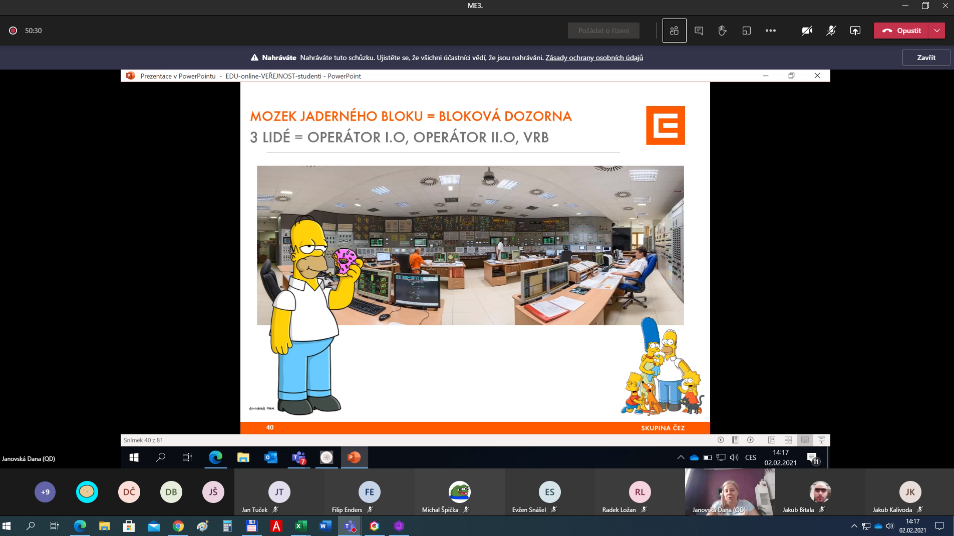Select Jakub Bitala participant tile
This screenshot has height=536, width=954.
coord(820,492)
